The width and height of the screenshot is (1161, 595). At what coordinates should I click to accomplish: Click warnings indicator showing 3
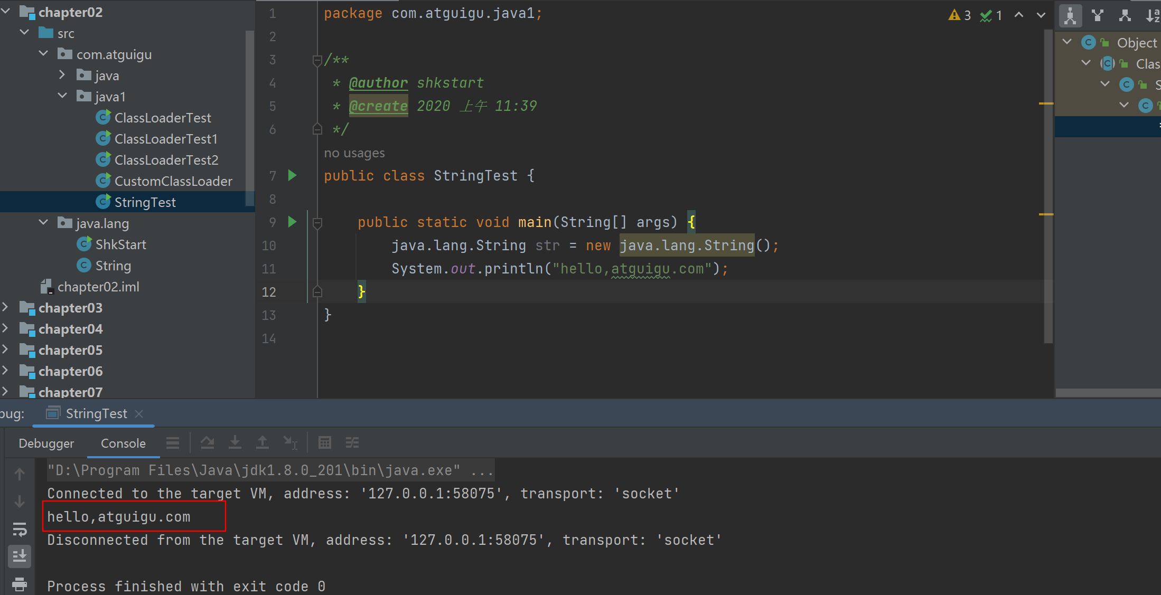(x=959, y=15)
